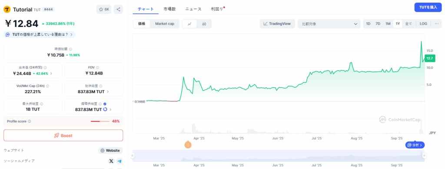Screen dimensions: 445x169
Task: Set chart range to 1M
Action: click(x=388, y=24)
